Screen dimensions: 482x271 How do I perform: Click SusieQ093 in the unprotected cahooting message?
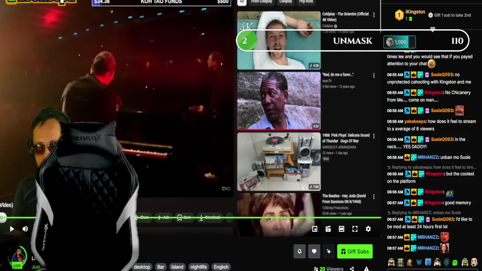pos(442,75)
